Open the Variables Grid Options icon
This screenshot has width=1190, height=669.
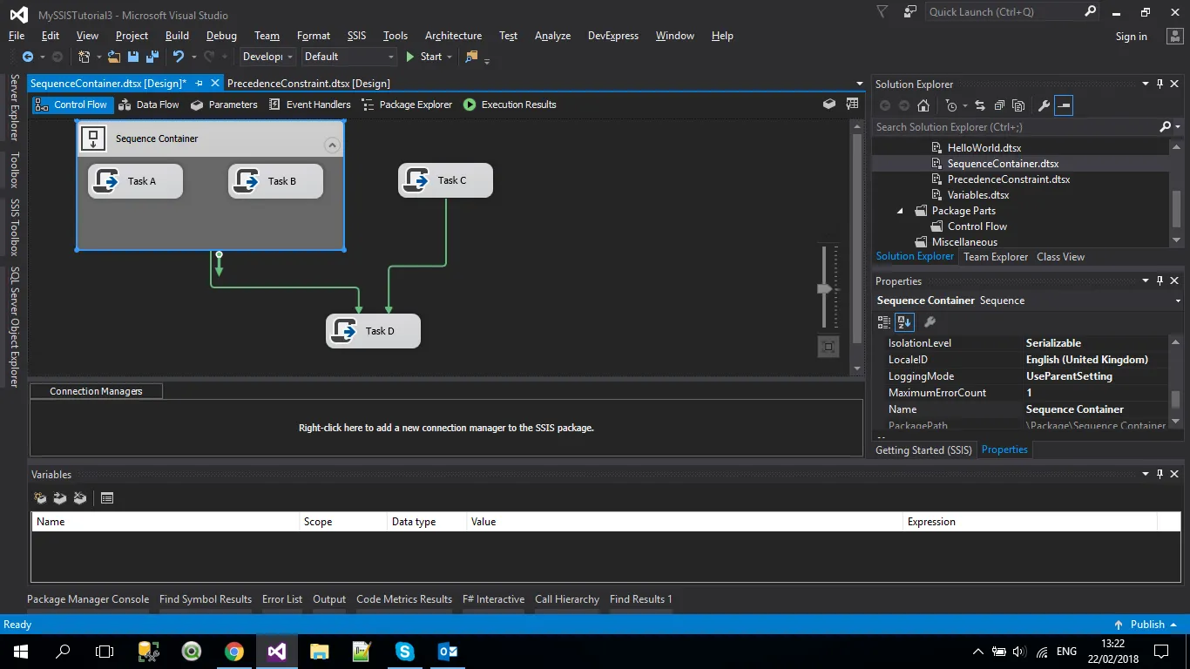[107, 498]
